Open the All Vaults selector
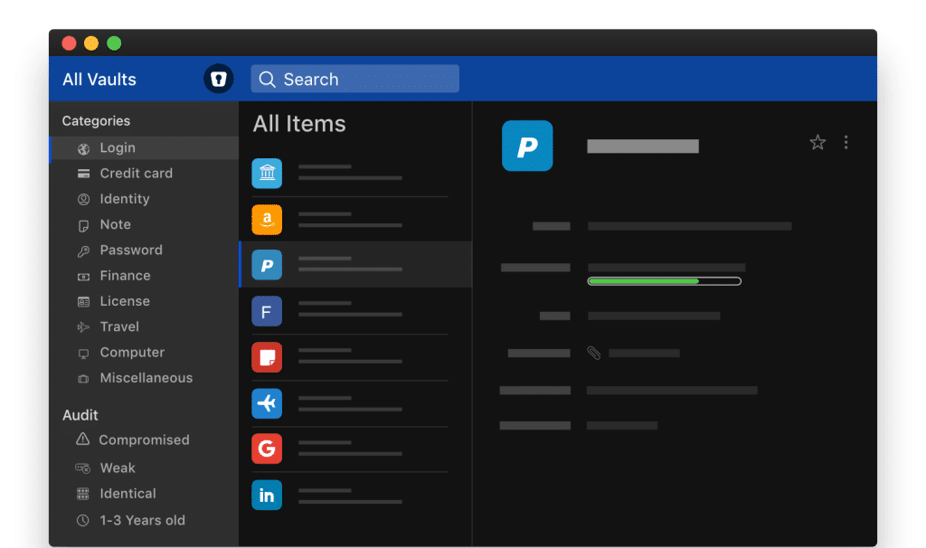This screenshot has height=548, width=926. coord(99,80)
